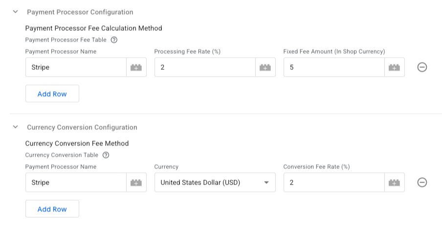This screenshot has height=228, width=442.
Task: Click the Fixed Fee Amount input field
Action: [334, 67]
